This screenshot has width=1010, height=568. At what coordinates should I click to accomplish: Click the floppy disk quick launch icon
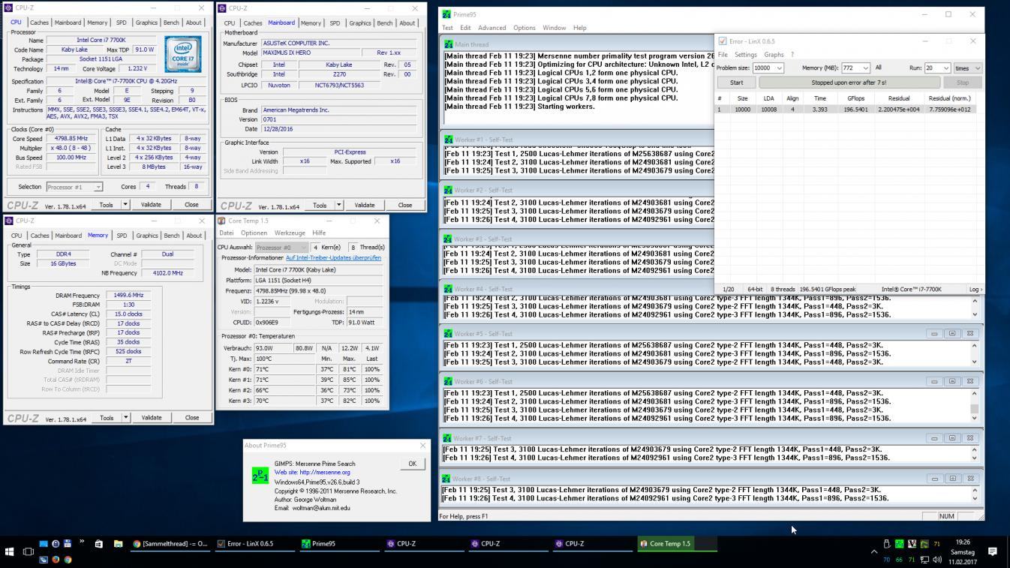pyautogui.click(x=68, y=544)
